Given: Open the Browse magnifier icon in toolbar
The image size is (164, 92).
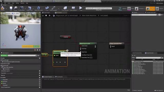Looking at the screenshot, I should [x=16, y=8].
